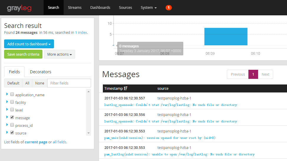The height and width of the screenshot is (161, 287).
Task: Enable the application_name field checkbox
Action: 12,94
